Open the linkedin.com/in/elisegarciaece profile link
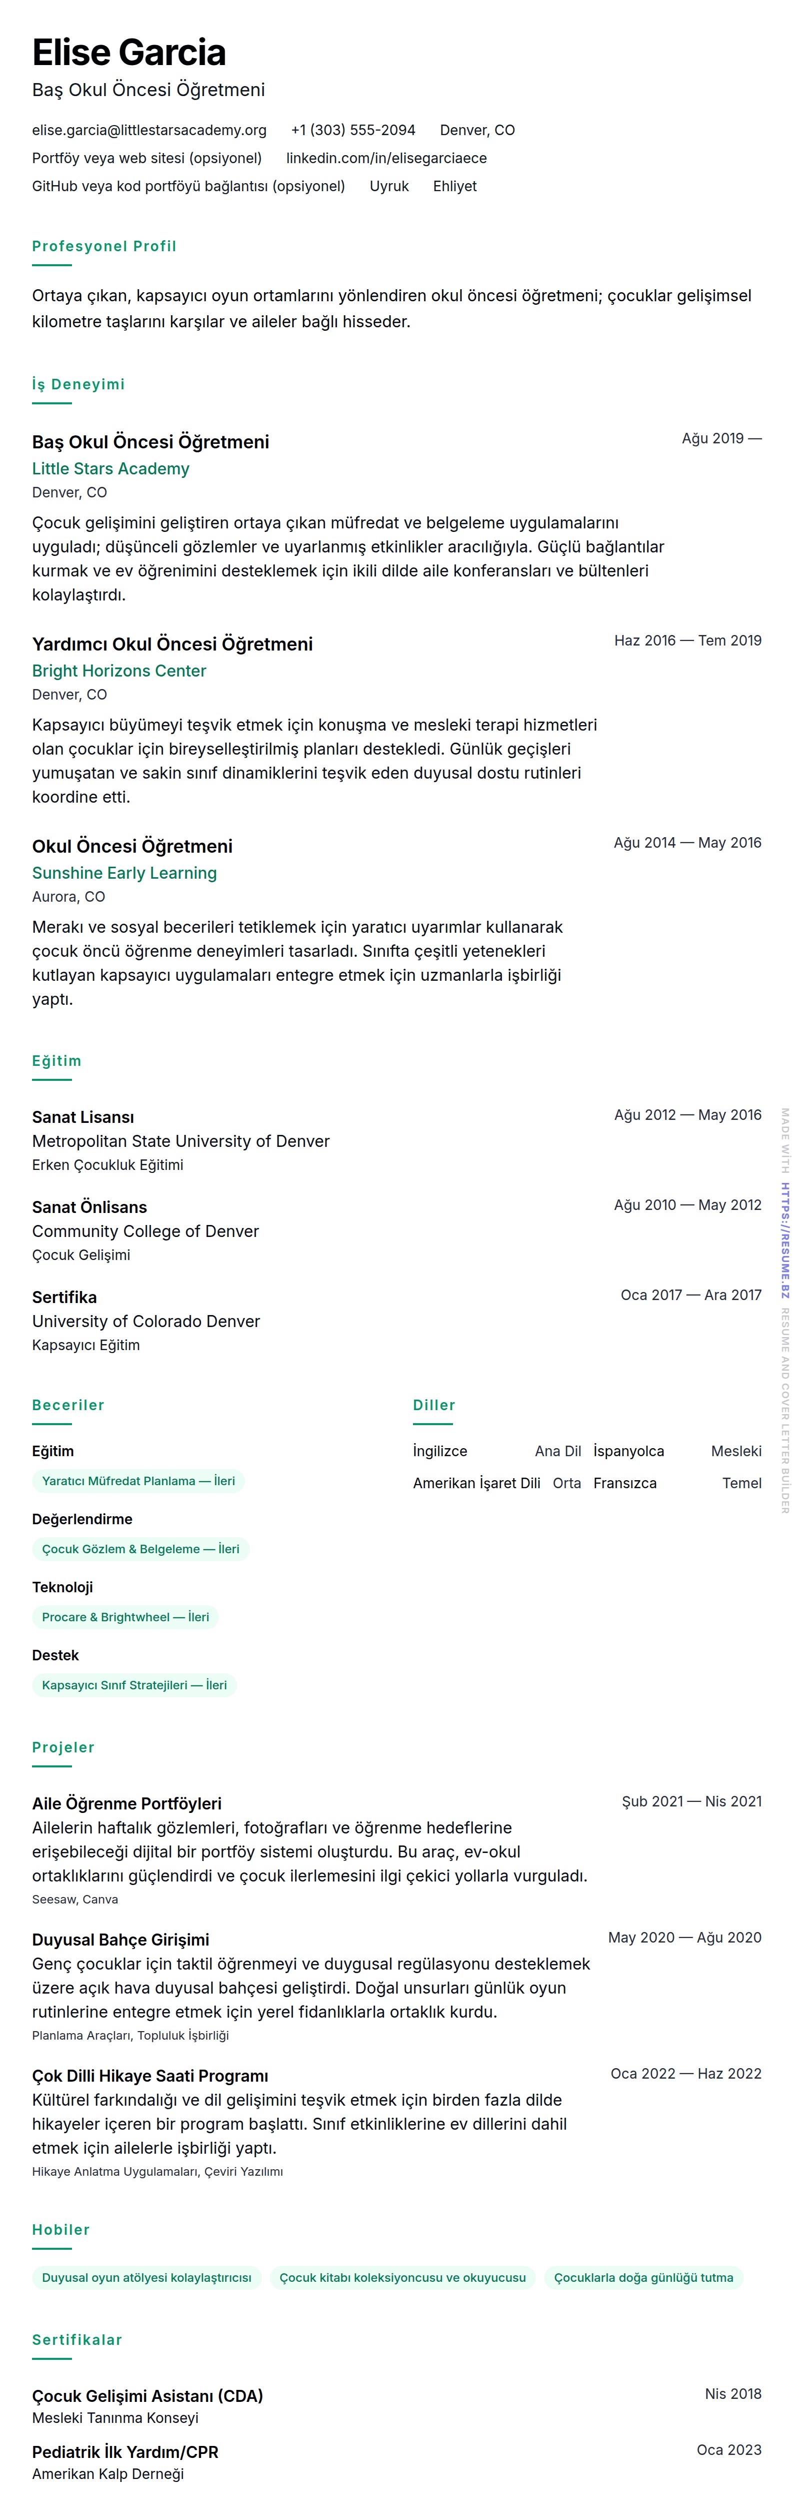 (386, 158)
